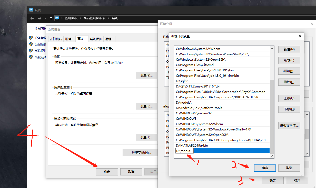
Task: Open the System window title icon
Action: (31, 10)
